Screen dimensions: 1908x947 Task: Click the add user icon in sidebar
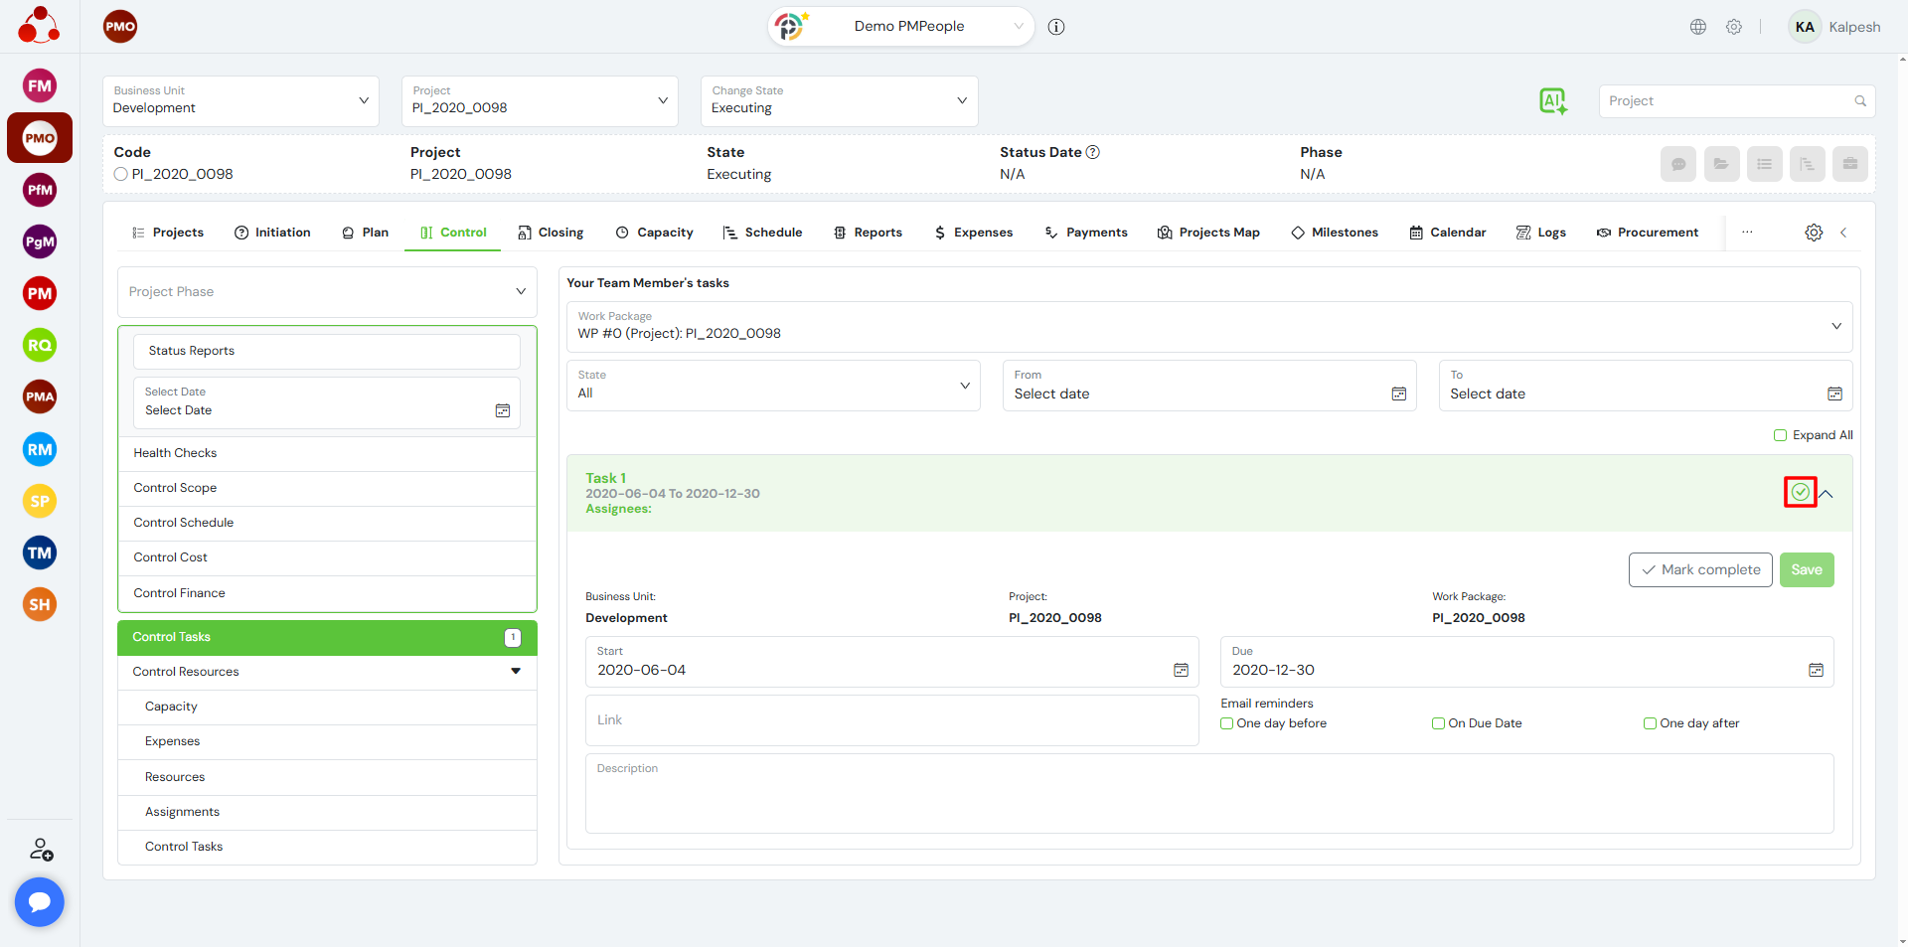(41, 850)
